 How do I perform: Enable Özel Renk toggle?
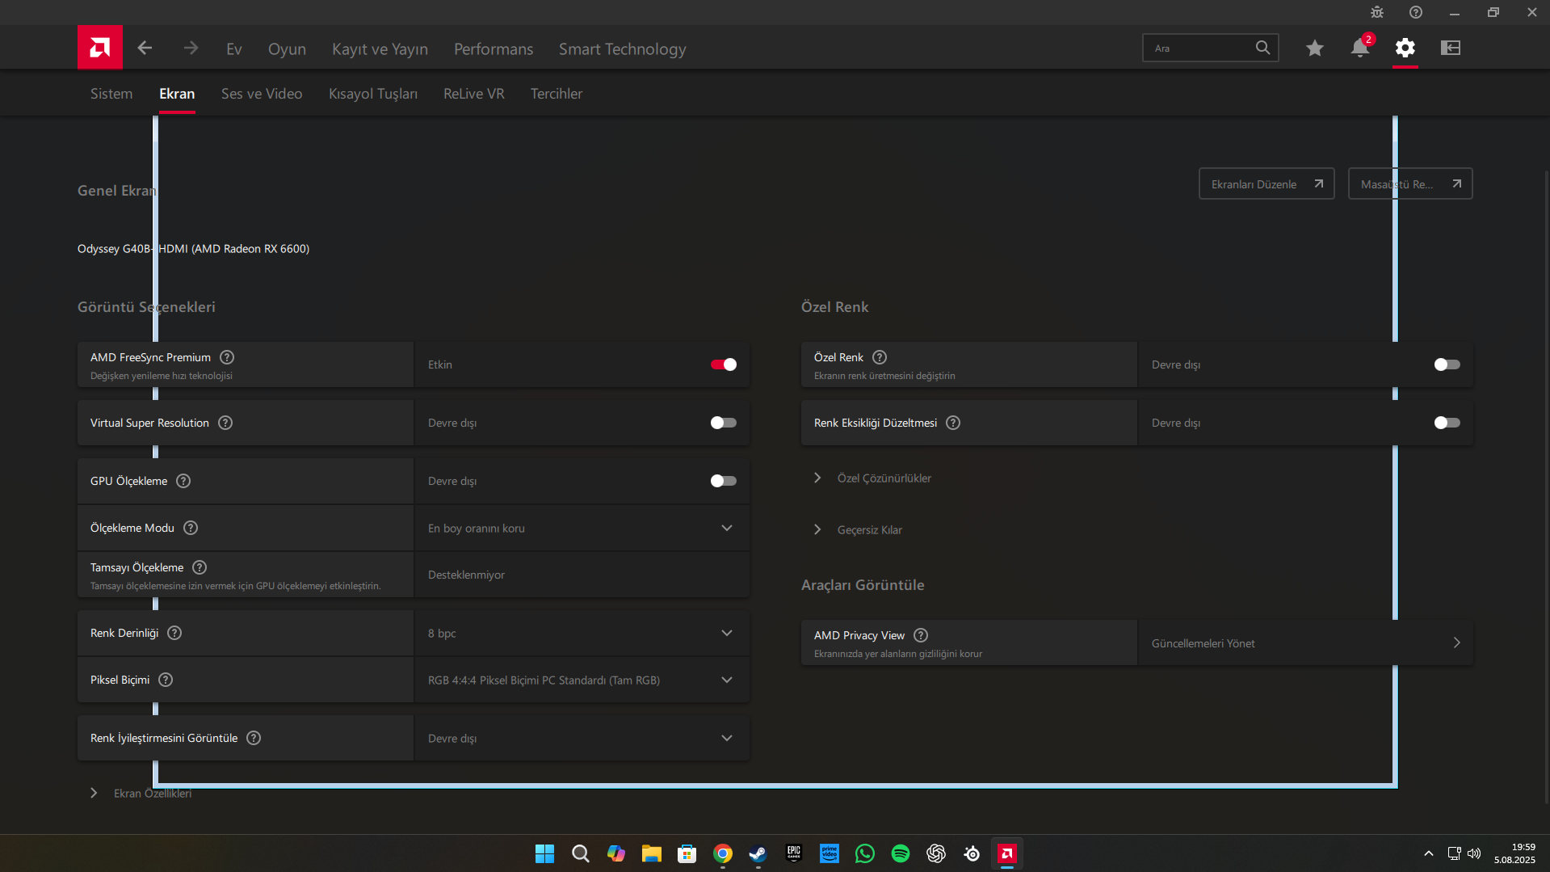click(x=1447, y=364)
